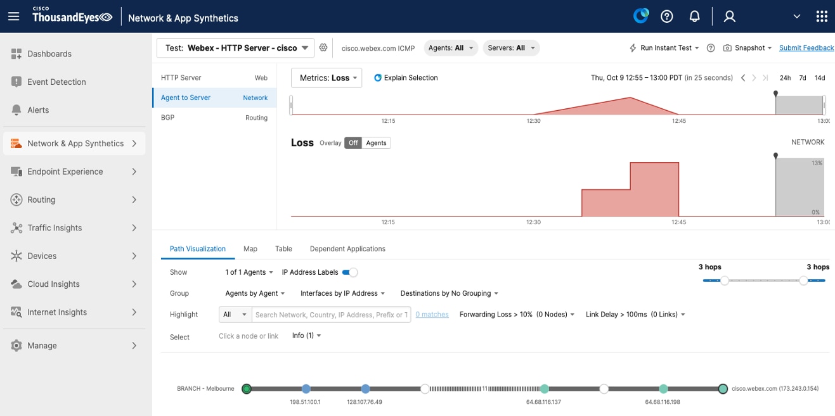This screenshot has height=416, width=835.
Task: Expand the Endpoint Experience submenu chevron
Action: coord(134,172)
